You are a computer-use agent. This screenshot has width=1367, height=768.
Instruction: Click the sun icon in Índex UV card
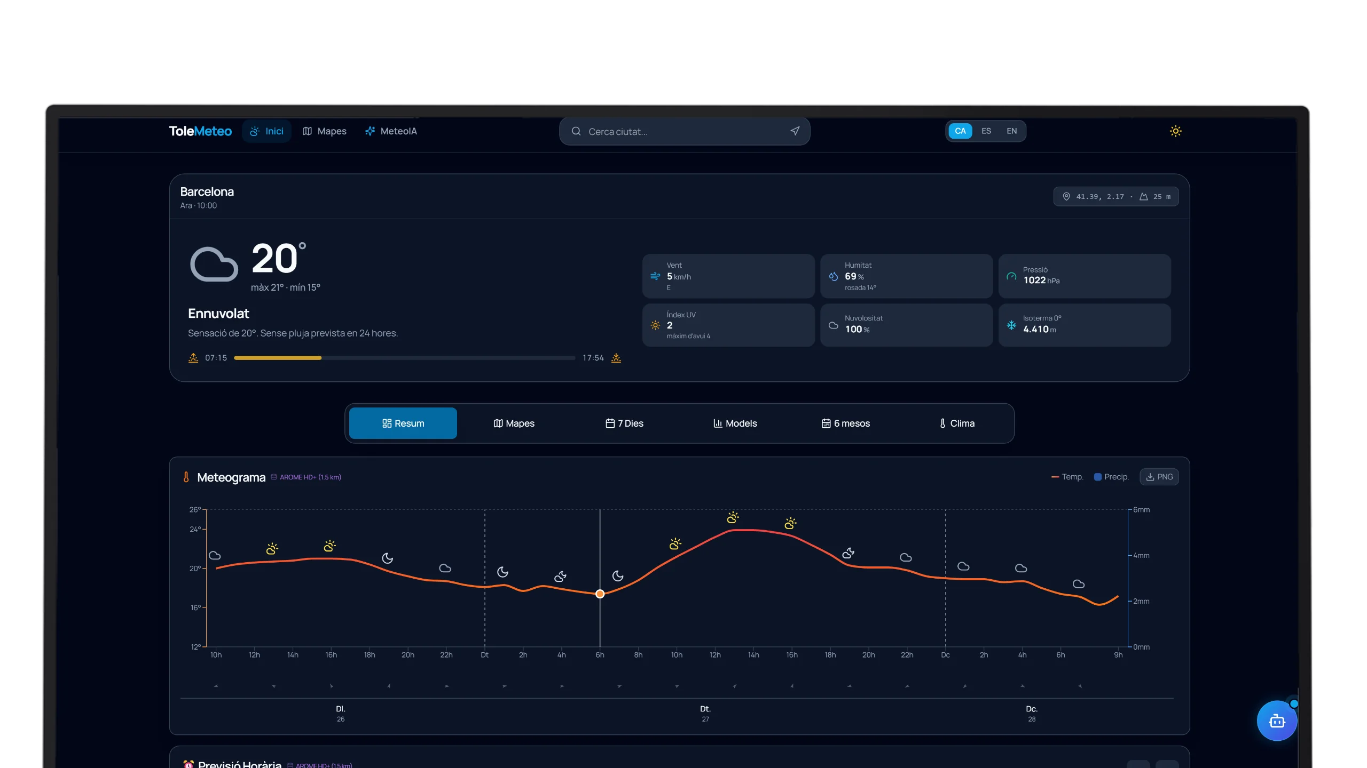(x=655, y=325)
